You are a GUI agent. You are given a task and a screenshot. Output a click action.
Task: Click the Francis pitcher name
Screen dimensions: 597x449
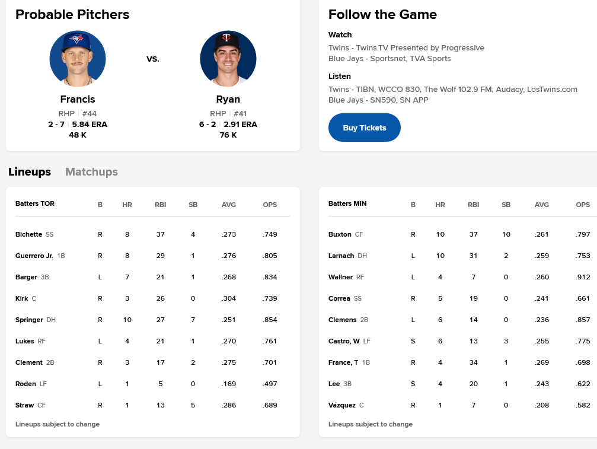click(78, 99)
